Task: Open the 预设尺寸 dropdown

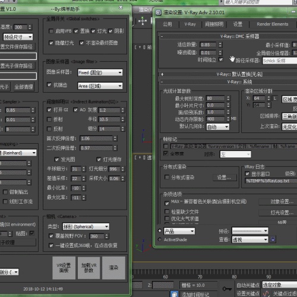Action: pyautogui.click(x=18, y=37)
